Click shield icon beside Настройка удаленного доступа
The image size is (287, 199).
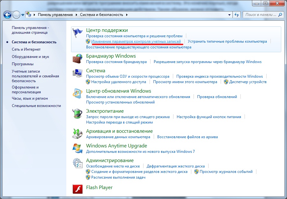pyautogui.click(x=88, y=82)
